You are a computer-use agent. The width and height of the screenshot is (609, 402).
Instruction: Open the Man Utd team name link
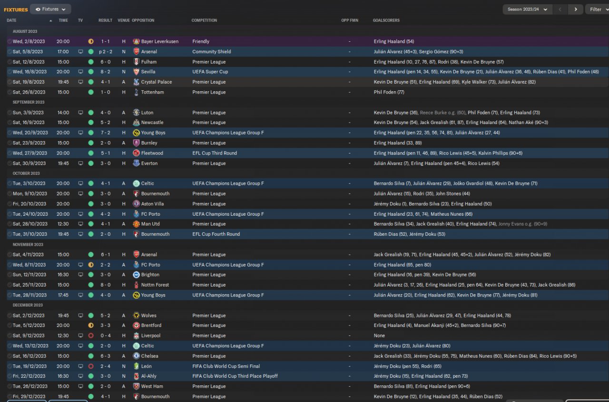[x=150, y=224]
